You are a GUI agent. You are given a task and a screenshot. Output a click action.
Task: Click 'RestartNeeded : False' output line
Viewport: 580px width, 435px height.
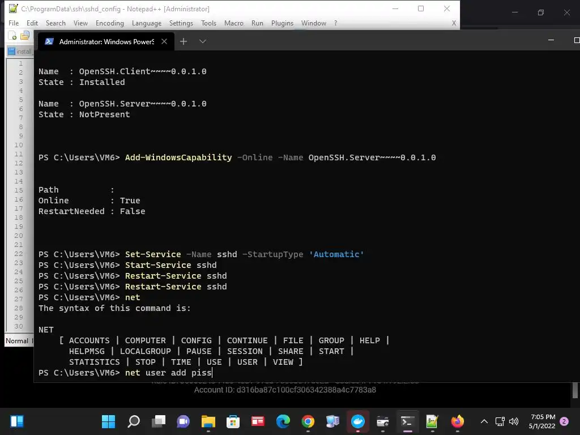click(92, 211)
